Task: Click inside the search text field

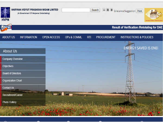Action: (76, 10)
